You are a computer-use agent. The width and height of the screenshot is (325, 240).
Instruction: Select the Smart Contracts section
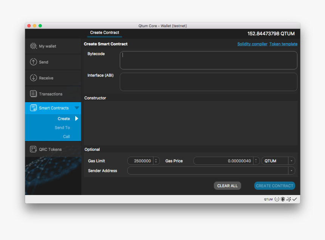pyautogui.click(x=53, y=108)
